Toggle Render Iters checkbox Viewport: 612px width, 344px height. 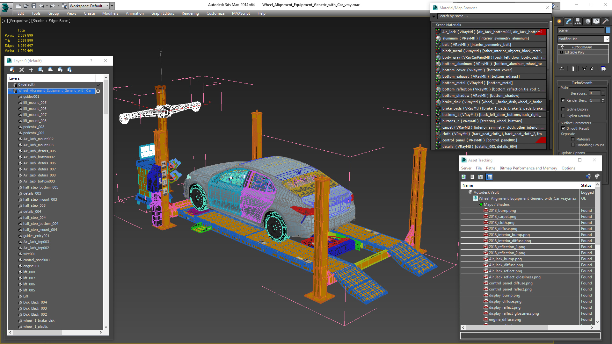pos(563,100)
